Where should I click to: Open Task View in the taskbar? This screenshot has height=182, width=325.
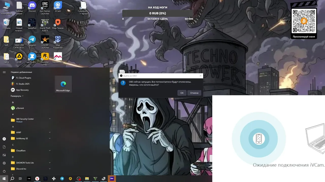point(20,179)
